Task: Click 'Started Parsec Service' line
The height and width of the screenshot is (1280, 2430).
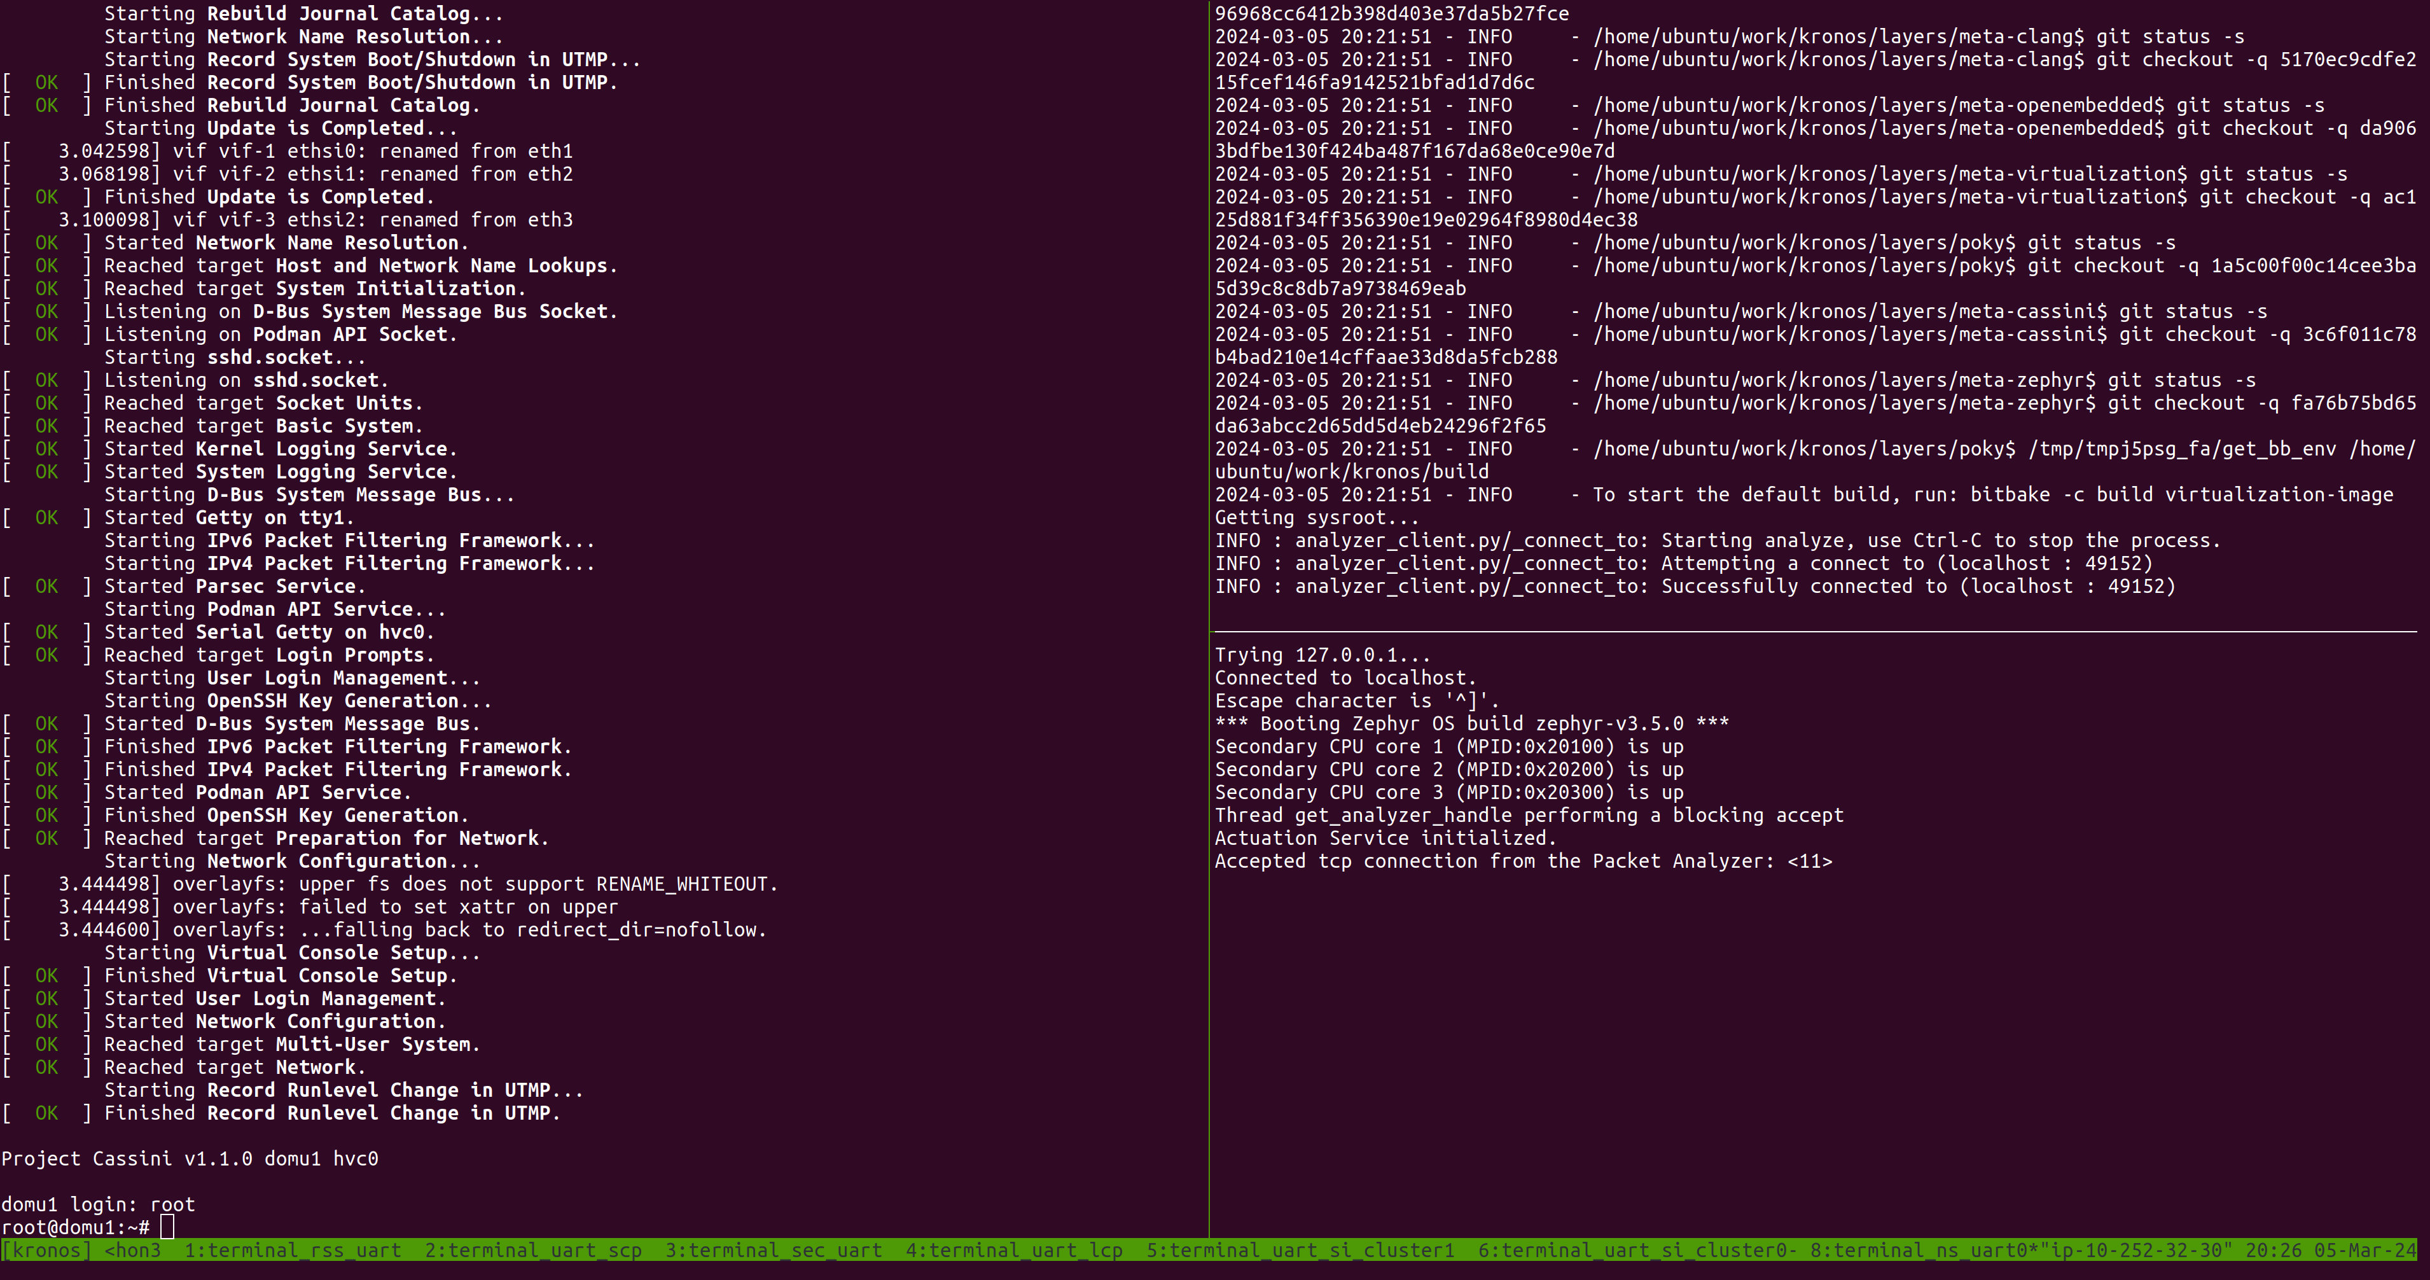Action: coord(183,587)
